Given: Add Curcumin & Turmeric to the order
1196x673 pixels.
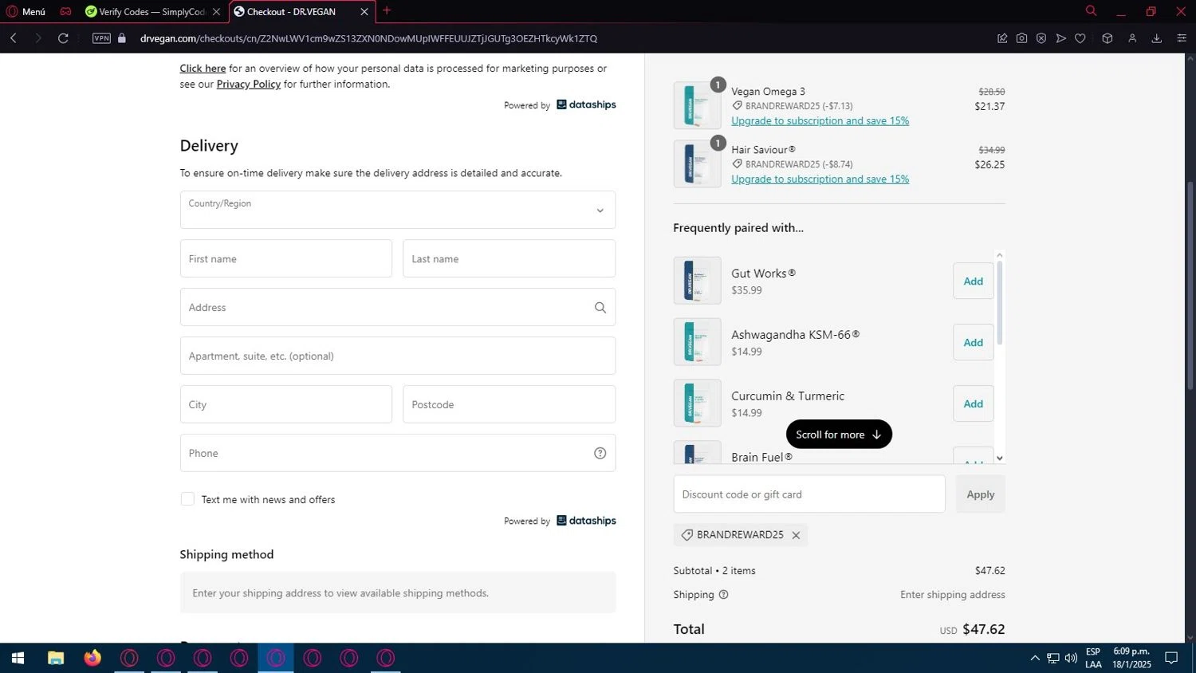Looking at the screenshot, I should tap(973, 403).
